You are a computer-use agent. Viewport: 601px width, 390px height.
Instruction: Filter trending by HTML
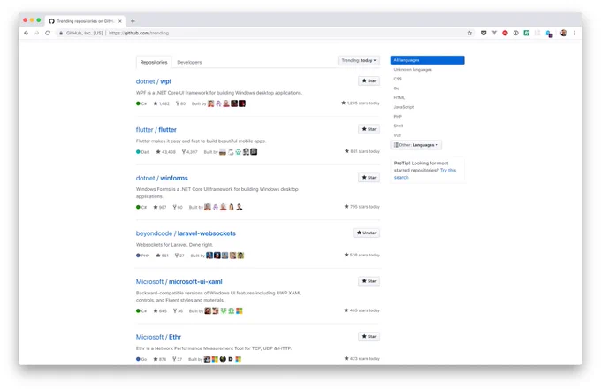coord(399,98)
